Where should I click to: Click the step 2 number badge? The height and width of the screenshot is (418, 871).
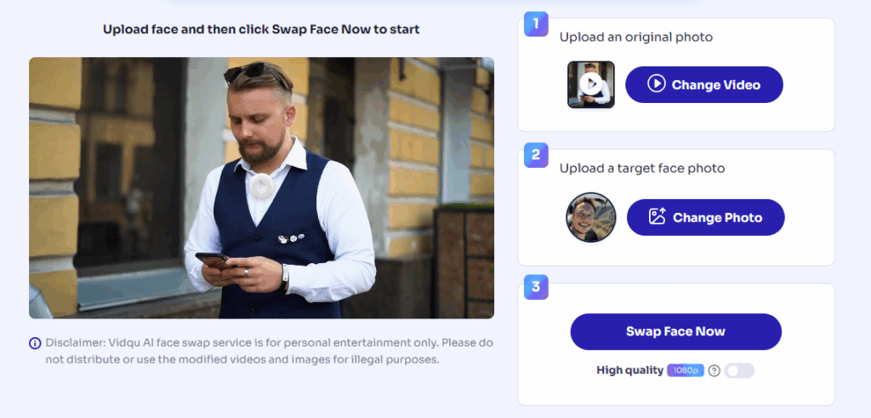click(x=536, y=155)
